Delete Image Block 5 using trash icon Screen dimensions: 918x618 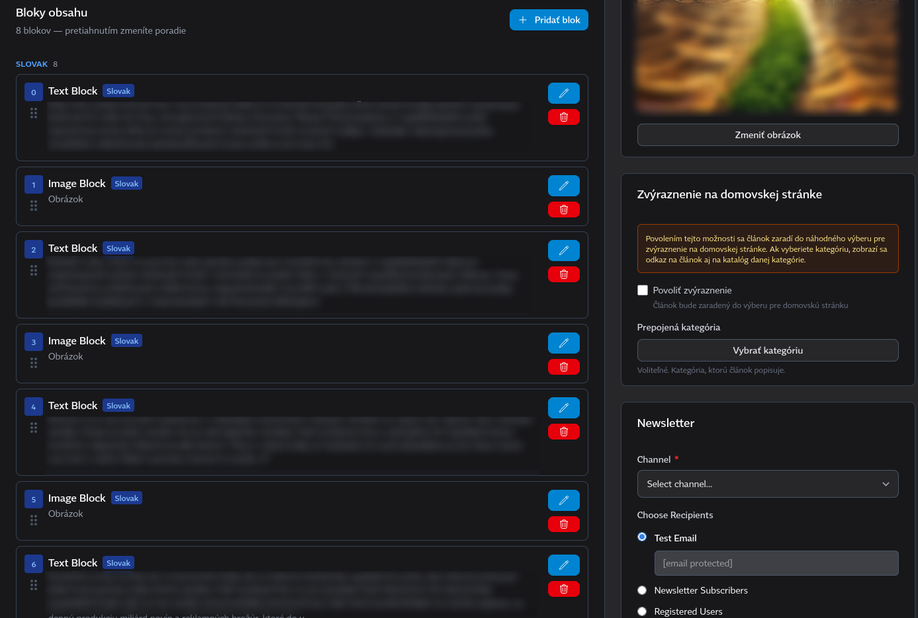tap(563, 524)
